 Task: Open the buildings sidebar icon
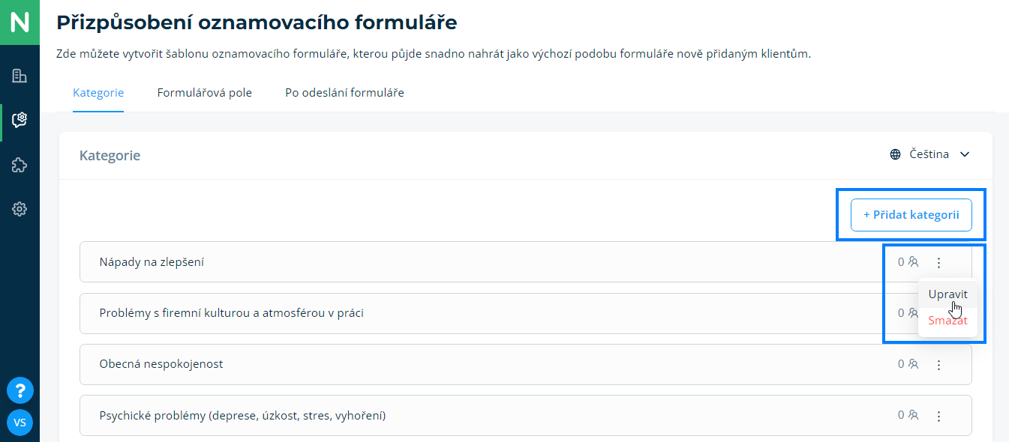[20, 76]
